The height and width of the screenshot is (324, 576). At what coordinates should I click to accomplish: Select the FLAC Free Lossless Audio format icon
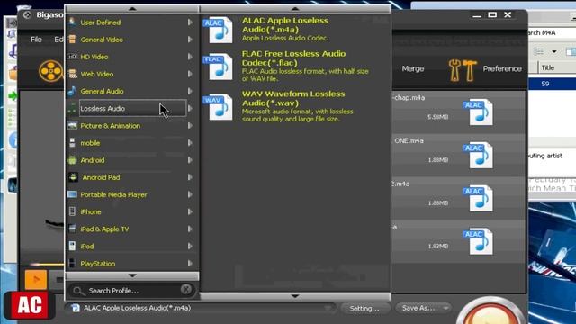(x=218, y=67)
